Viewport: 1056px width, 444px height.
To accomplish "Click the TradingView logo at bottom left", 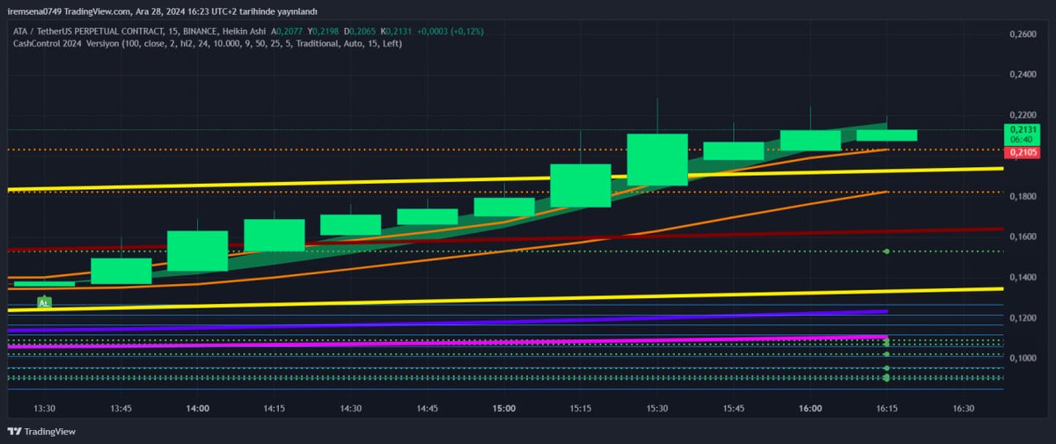I will 41,431.
